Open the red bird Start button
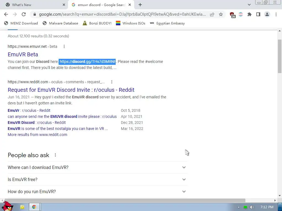282x211 pixels. (x=7, y=206)
